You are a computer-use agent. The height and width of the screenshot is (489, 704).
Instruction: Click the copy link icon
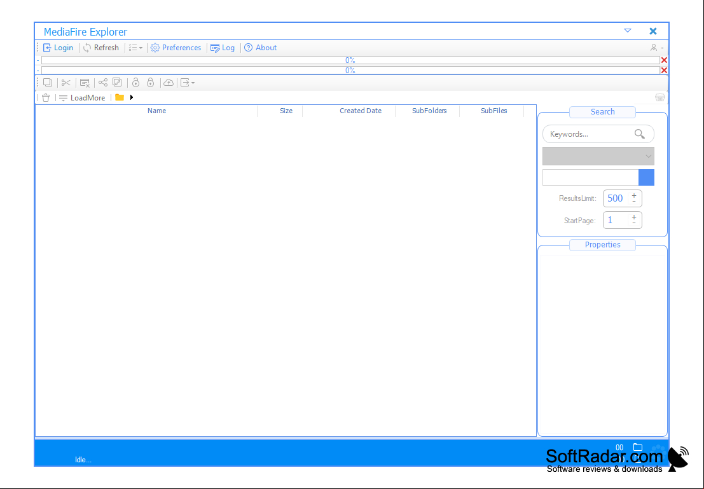117,83
